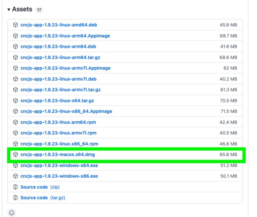
Task: Download cncjs-app-1.9.23-linux-armv7l.tar.gz
Action: [x=61, y=90]
